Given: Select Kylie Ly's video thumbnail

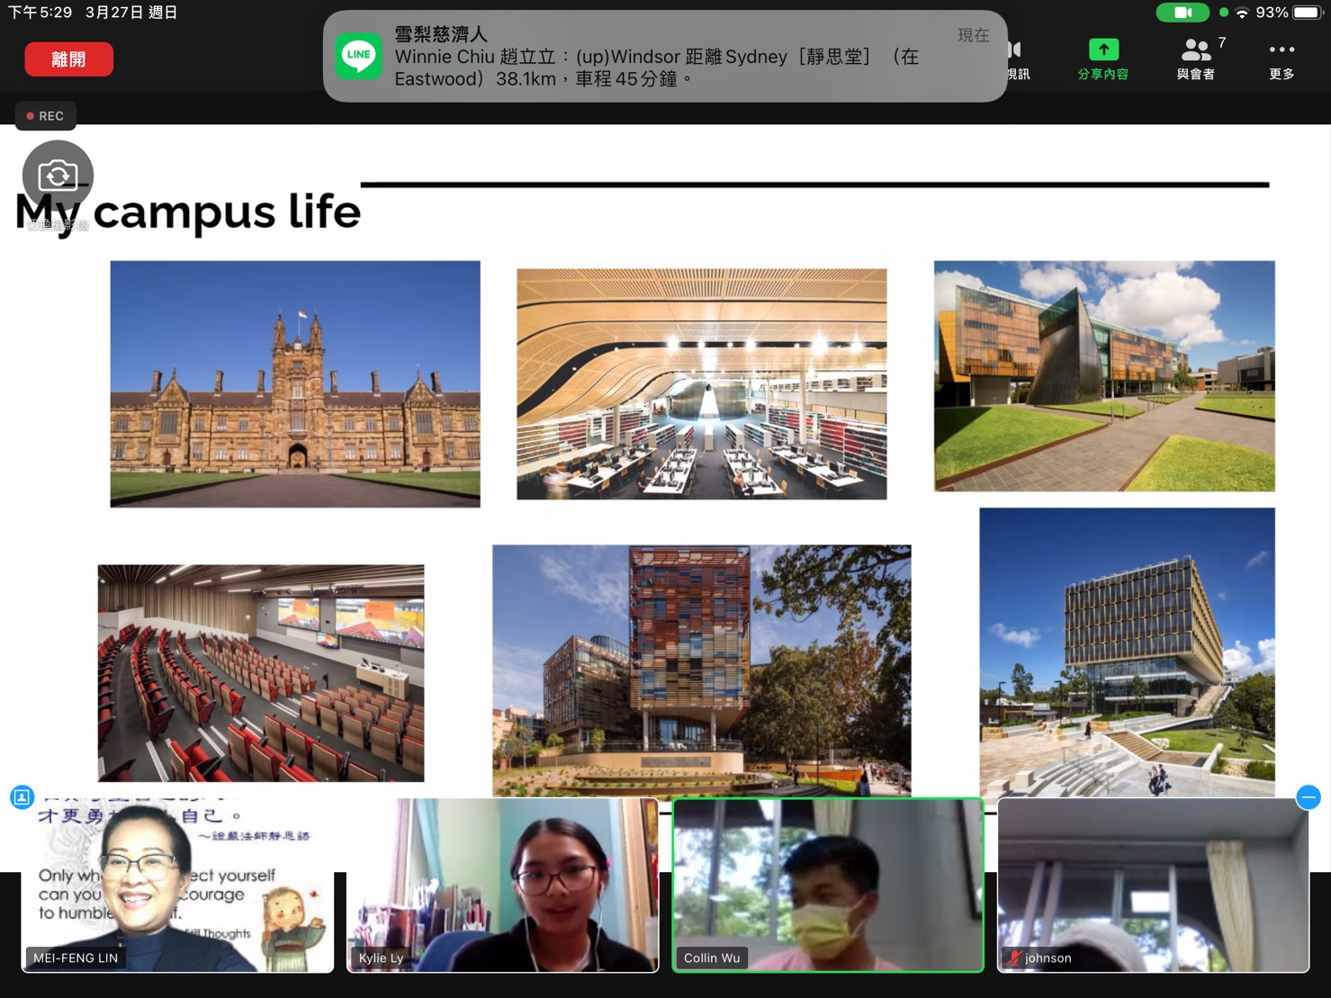Looking at the screenshot, I should click(502, 886).
